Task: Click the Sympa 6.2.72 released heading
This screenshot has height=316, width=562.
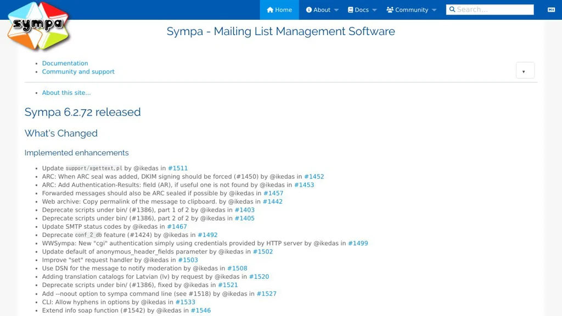Action: coord(82,112)
